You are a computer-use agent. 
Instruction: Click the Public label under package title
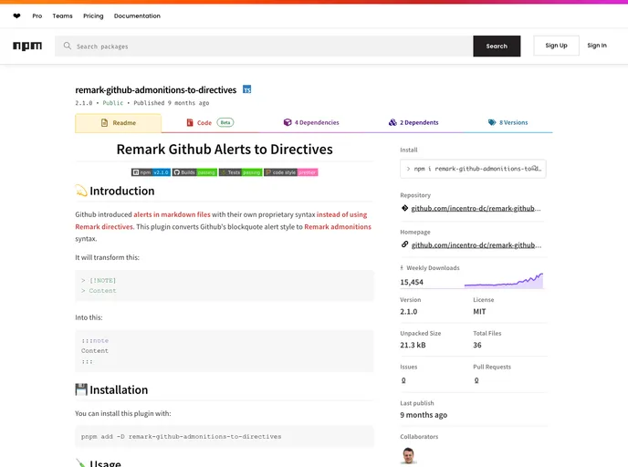tap(113, 103)
